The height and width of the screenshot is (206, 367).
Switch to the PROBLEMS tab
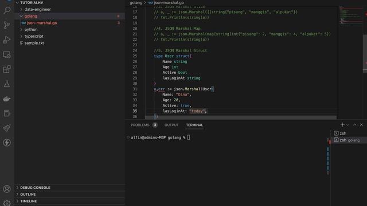point(140,125)
